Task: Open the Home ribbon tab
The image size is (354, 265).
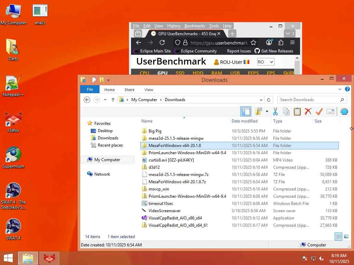Action: 110,90
